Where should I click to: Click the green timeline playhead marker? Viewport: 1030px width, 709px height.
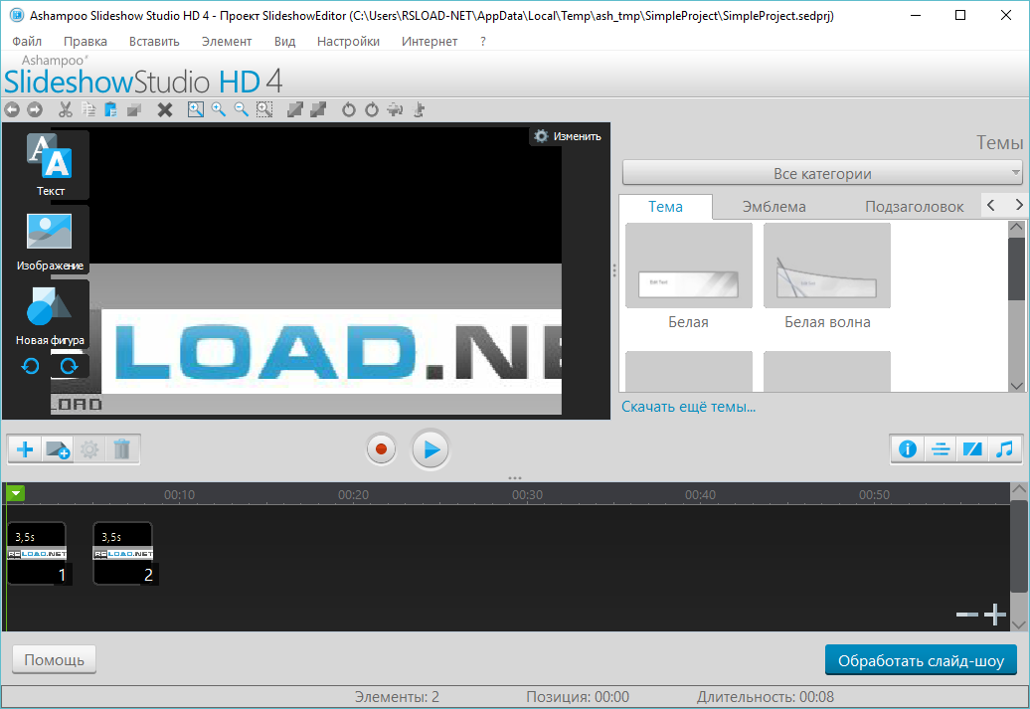15,493
